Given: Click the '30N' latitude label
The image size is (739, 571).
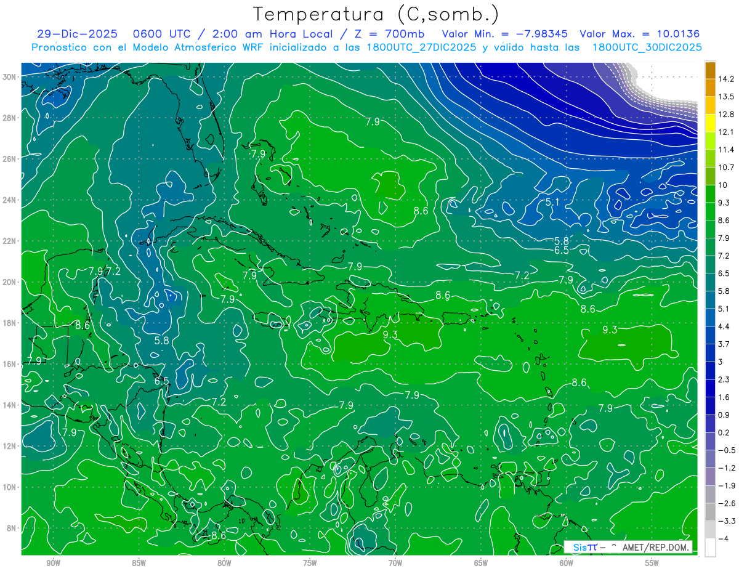Looking at the screenshot, I should (9, 76).
